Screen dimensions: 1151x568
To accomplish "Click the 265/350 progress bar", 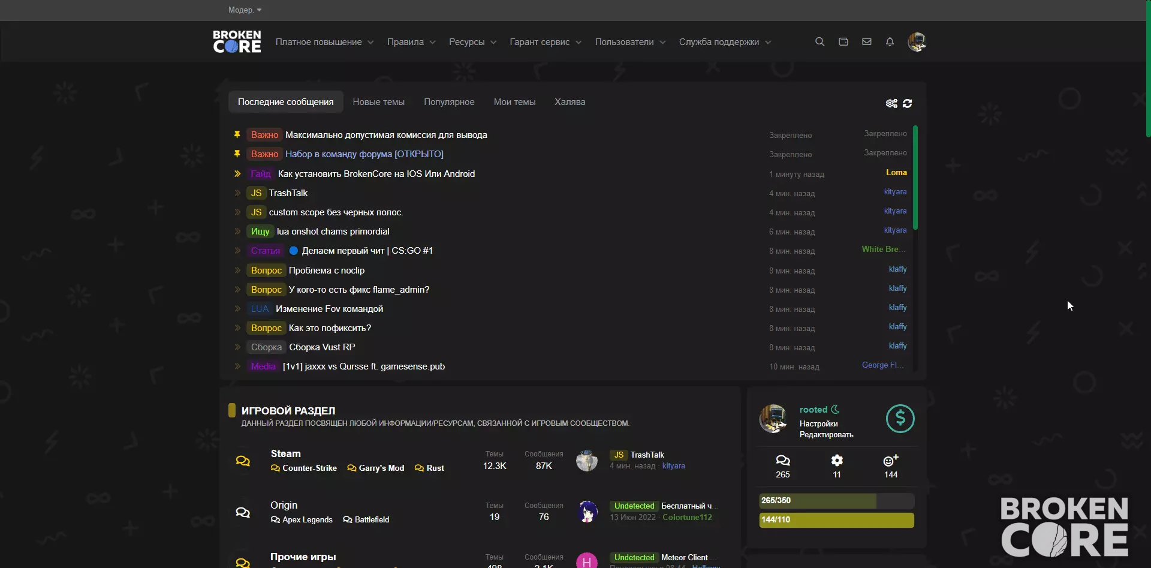I will coord(836,500).
